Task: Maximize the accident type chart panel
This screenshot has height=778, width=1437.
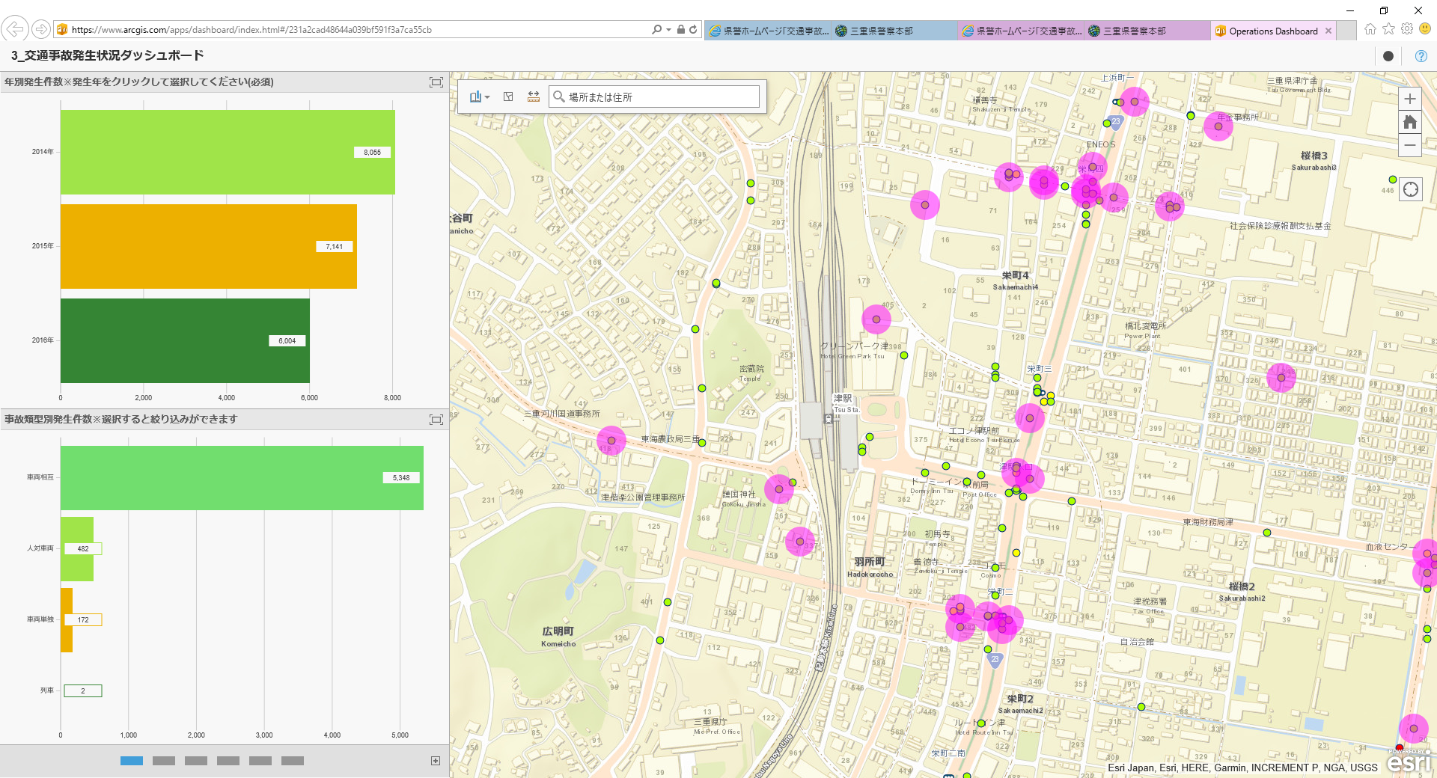Action: (436, 420)
